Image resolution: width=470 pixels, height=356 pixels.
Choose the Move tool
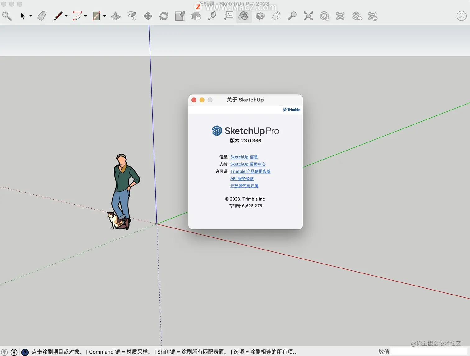click(148, 16)
